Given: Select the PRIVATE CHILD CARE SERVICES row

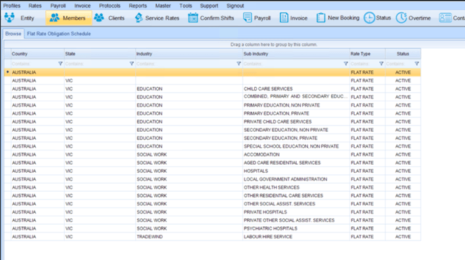Looking at the screenshot, I should 212,122.
